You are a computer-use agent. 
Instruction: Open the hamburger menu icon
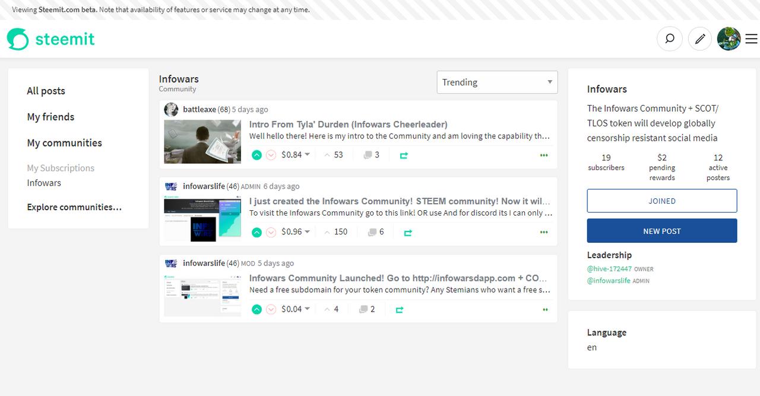[x=751, y=39]
